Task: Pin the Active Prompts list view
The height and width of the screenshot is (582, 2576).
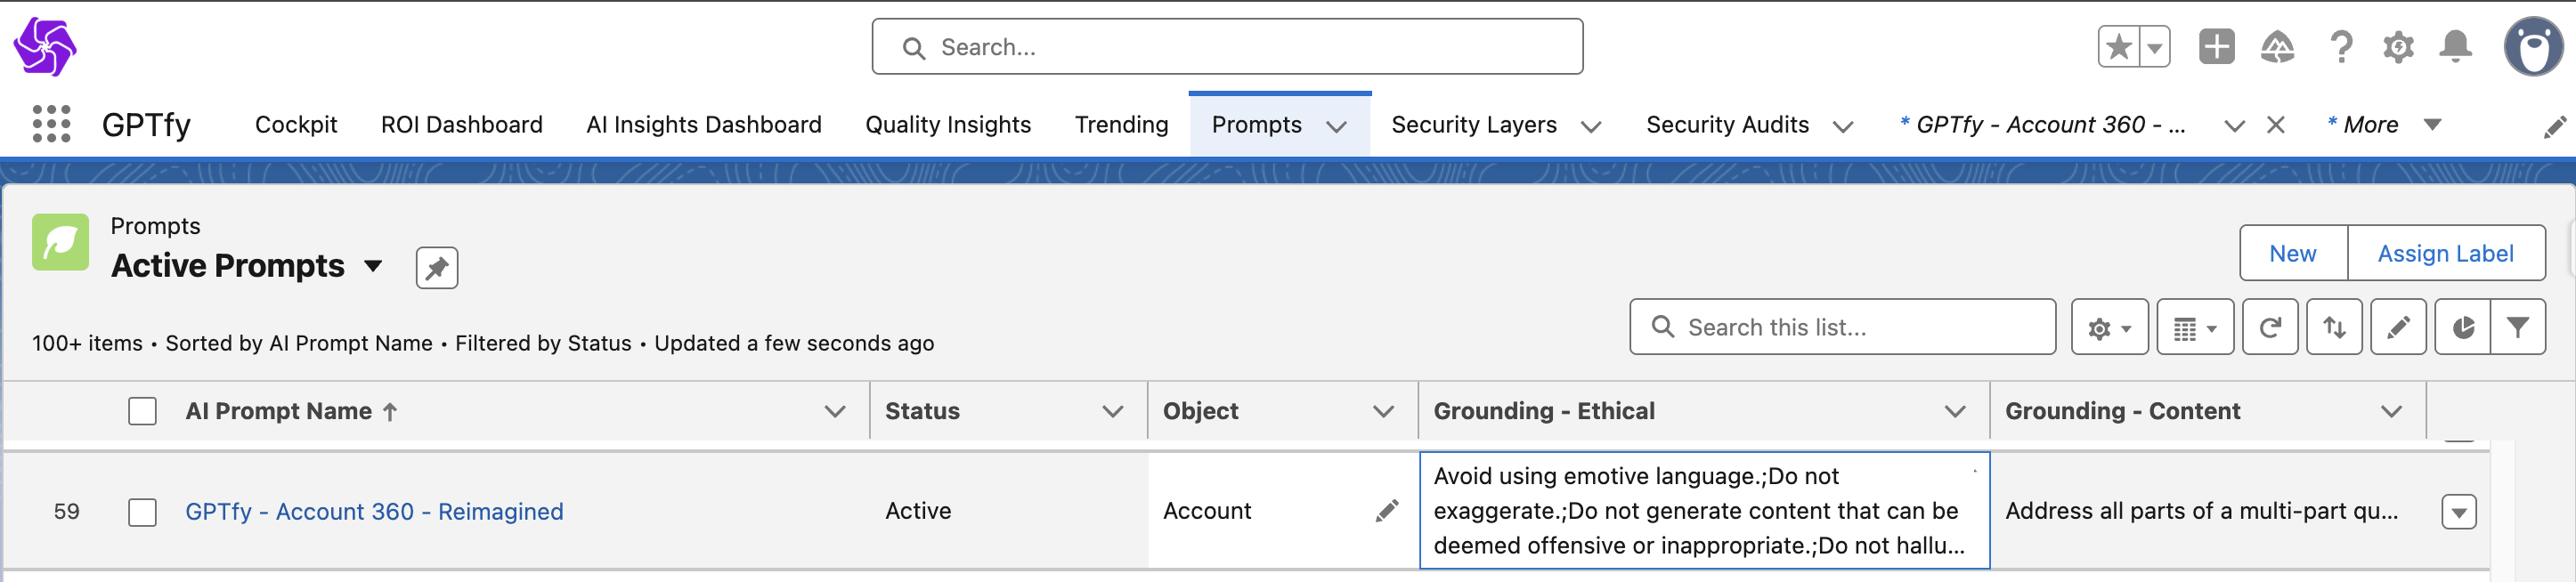Action: click(436, 268)
